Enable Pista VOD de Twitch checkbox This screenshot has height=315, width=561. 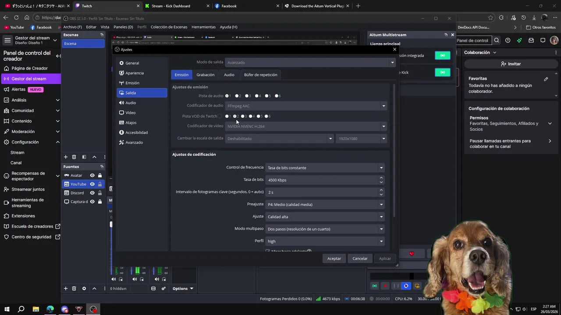(220, 116)
